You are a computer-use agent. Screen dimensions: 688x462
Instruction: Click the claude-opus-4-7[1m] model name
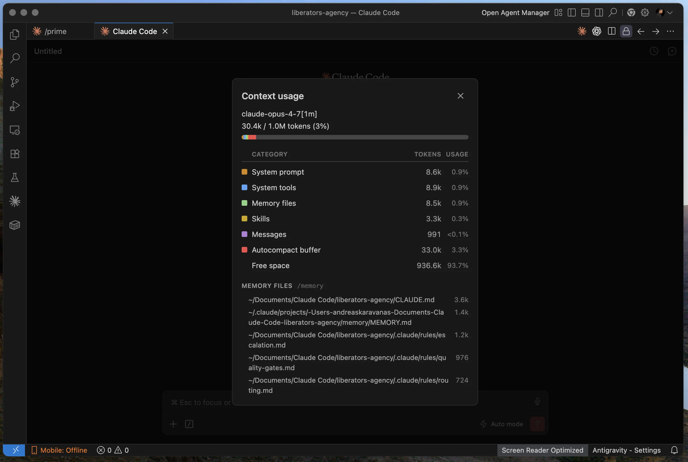coord(279,114)
